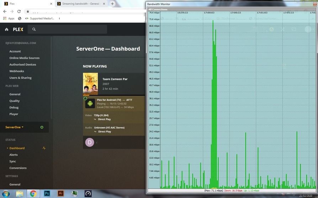Focus the Plex search field
Viewport: 318px width, 198px height.
(67, 29)
